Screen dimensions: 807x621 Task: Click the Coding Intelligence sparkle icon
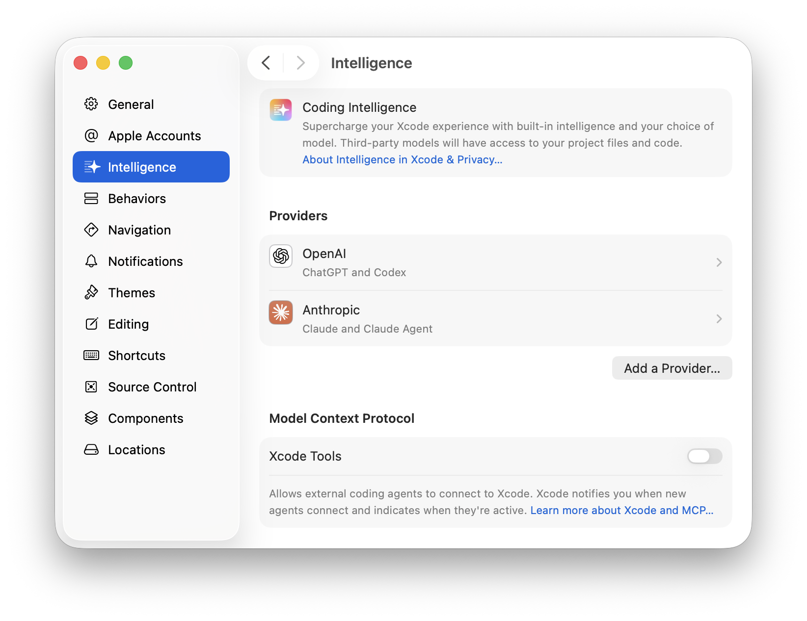point(280,109)
